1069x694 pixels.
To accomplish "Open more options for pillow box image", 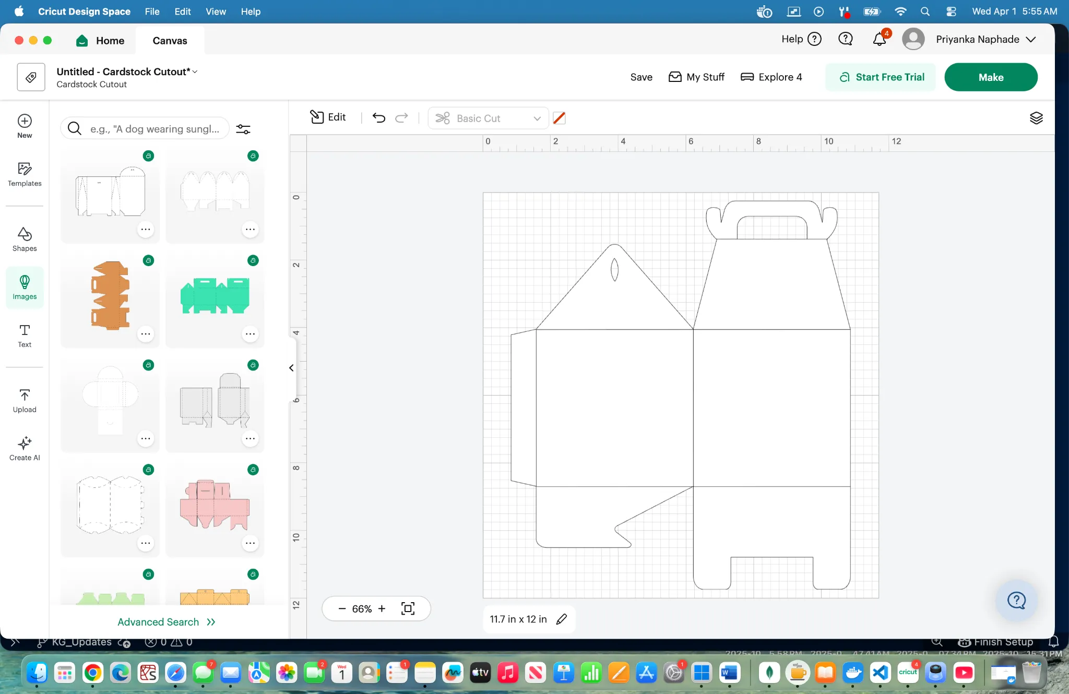I will click(x=146, y=543).
